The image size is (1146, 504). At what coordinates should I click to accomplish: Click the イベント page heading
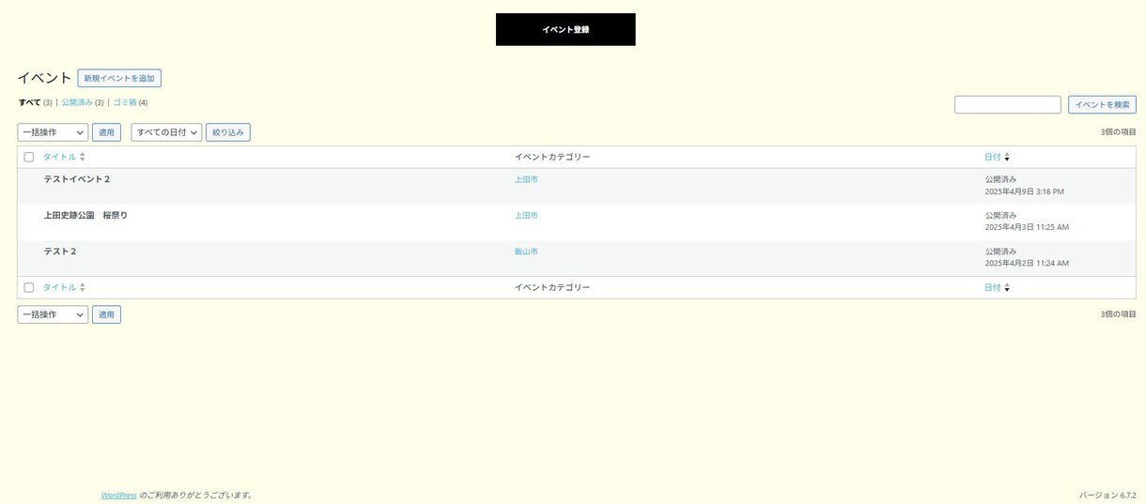click(x=44, y=78)
